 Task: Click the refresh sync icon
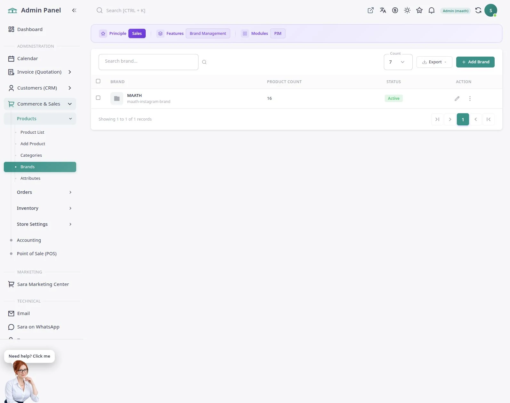pos(478,11)
